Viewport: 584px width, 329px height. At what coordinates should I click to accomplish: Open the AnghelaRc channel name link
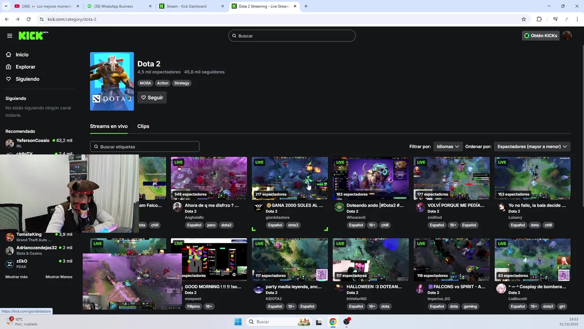pyautogui.click(x=194, y=218)
